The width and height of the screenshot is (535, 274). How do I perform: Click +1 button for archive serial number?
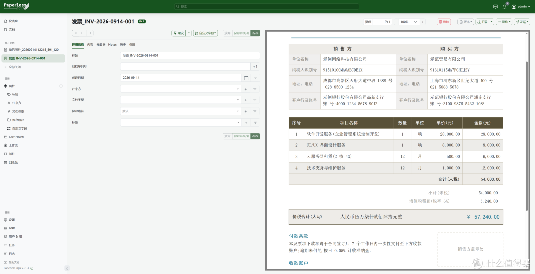(255, 66)
